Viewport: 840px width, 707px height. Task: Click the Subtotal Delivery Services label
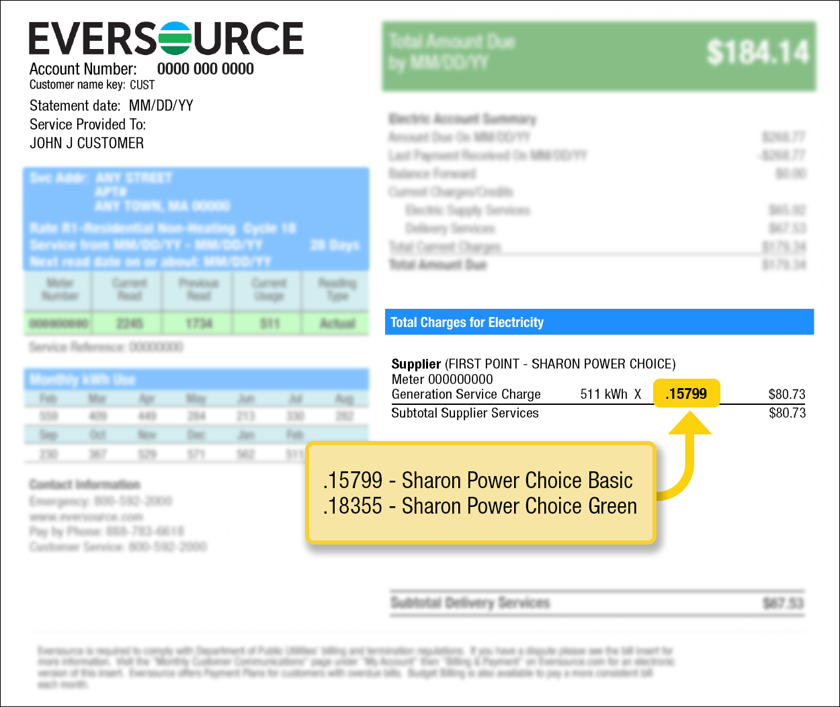coord(470,603)
